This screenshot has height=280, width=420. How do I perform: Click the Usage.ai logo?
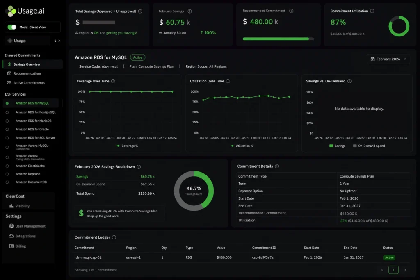point(25,11)
